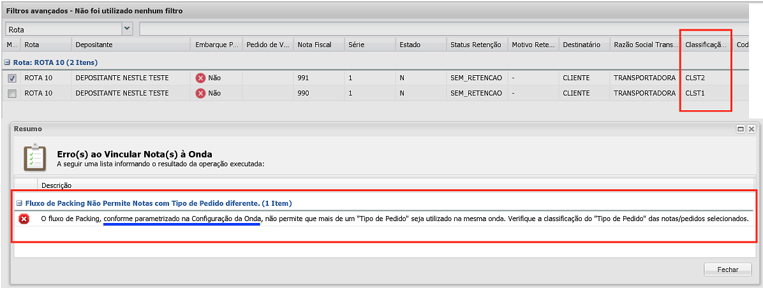Sort by the Motivo Rete... column header
Image resolution: width=763 pixels, height=288 pixels.
point(533,45)
